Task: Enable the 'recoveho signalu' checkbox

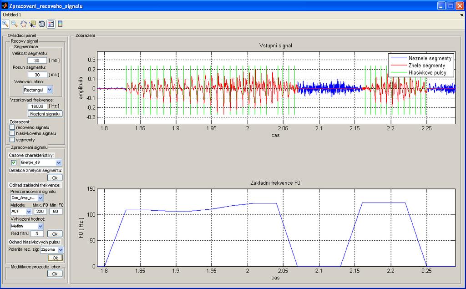Action: pyautogui.click(x=12, y=127)
